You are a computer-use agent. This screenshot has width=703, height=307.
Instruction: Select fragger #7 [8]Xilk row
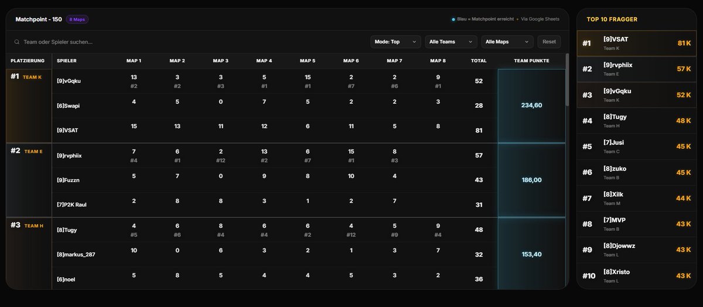click(x=638, y=198)
